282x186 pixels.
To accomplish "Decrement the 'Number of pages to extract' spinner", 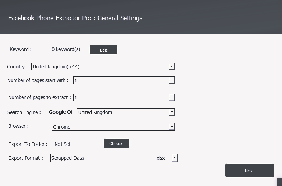I will coord(172,99).
